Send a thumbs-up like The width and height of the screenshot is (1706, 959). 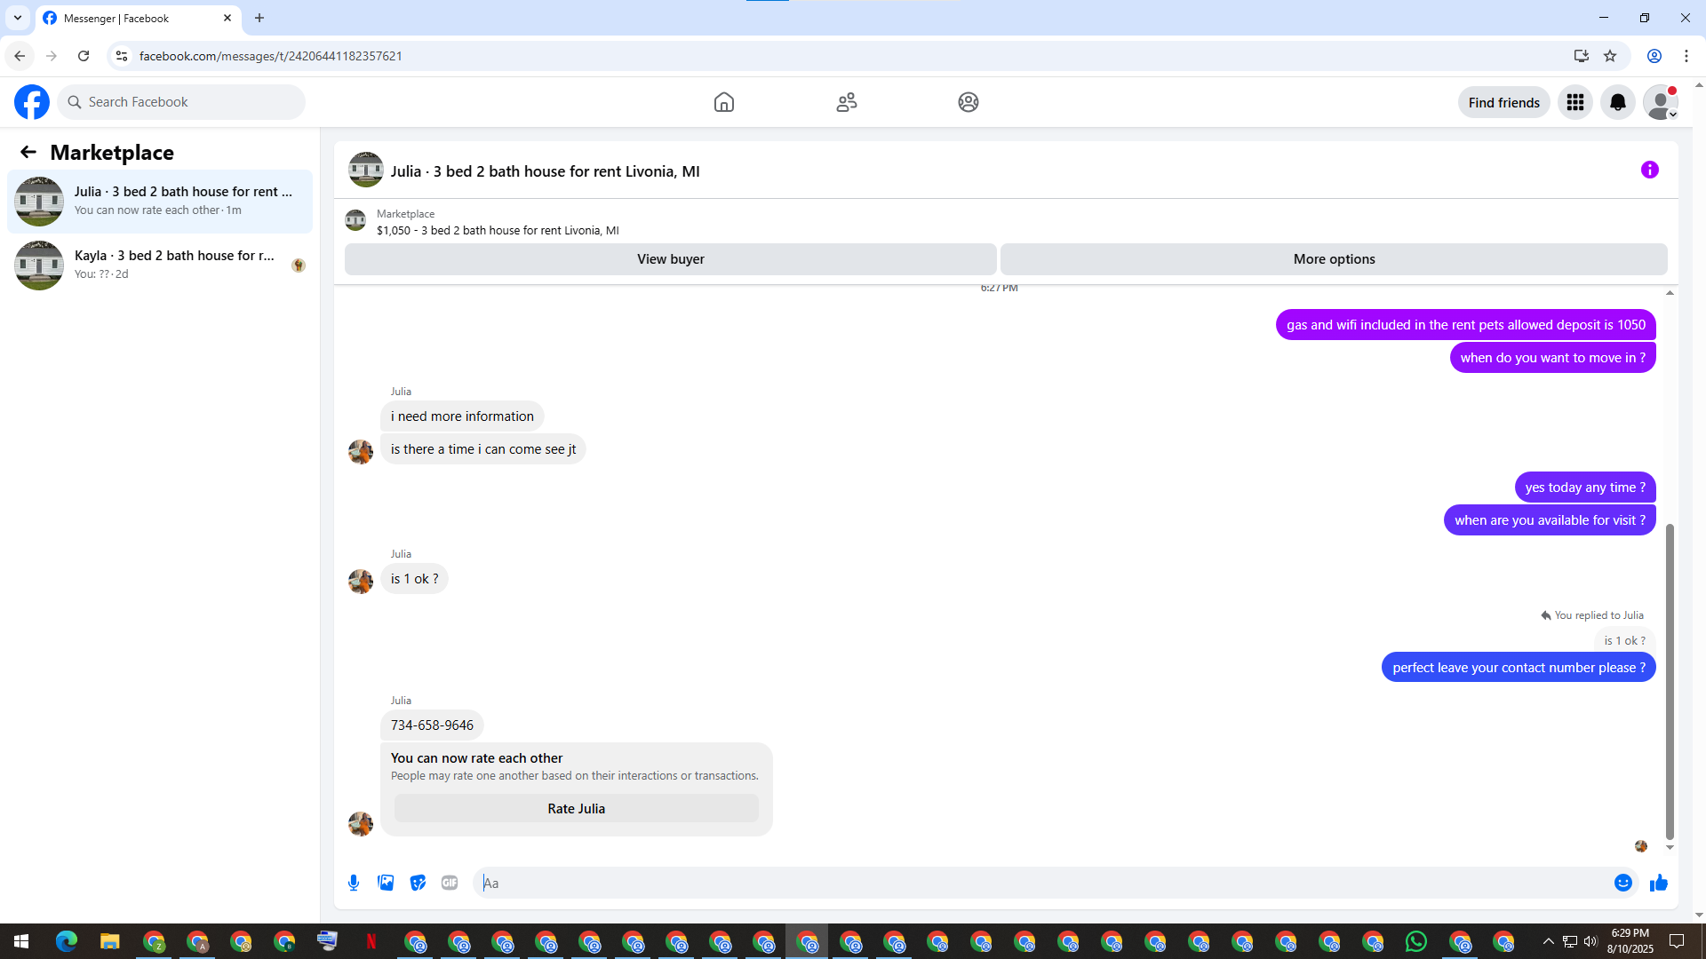click(x=1658, y=883)
